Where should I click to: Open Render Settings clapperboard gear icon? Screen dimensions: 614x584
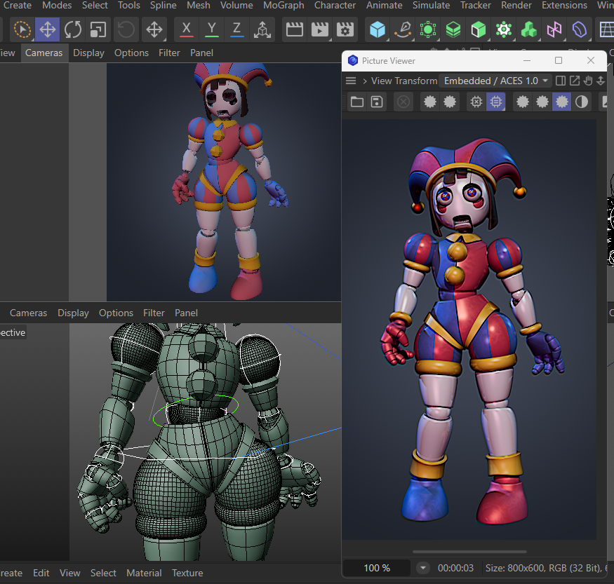tap(345, 29)
